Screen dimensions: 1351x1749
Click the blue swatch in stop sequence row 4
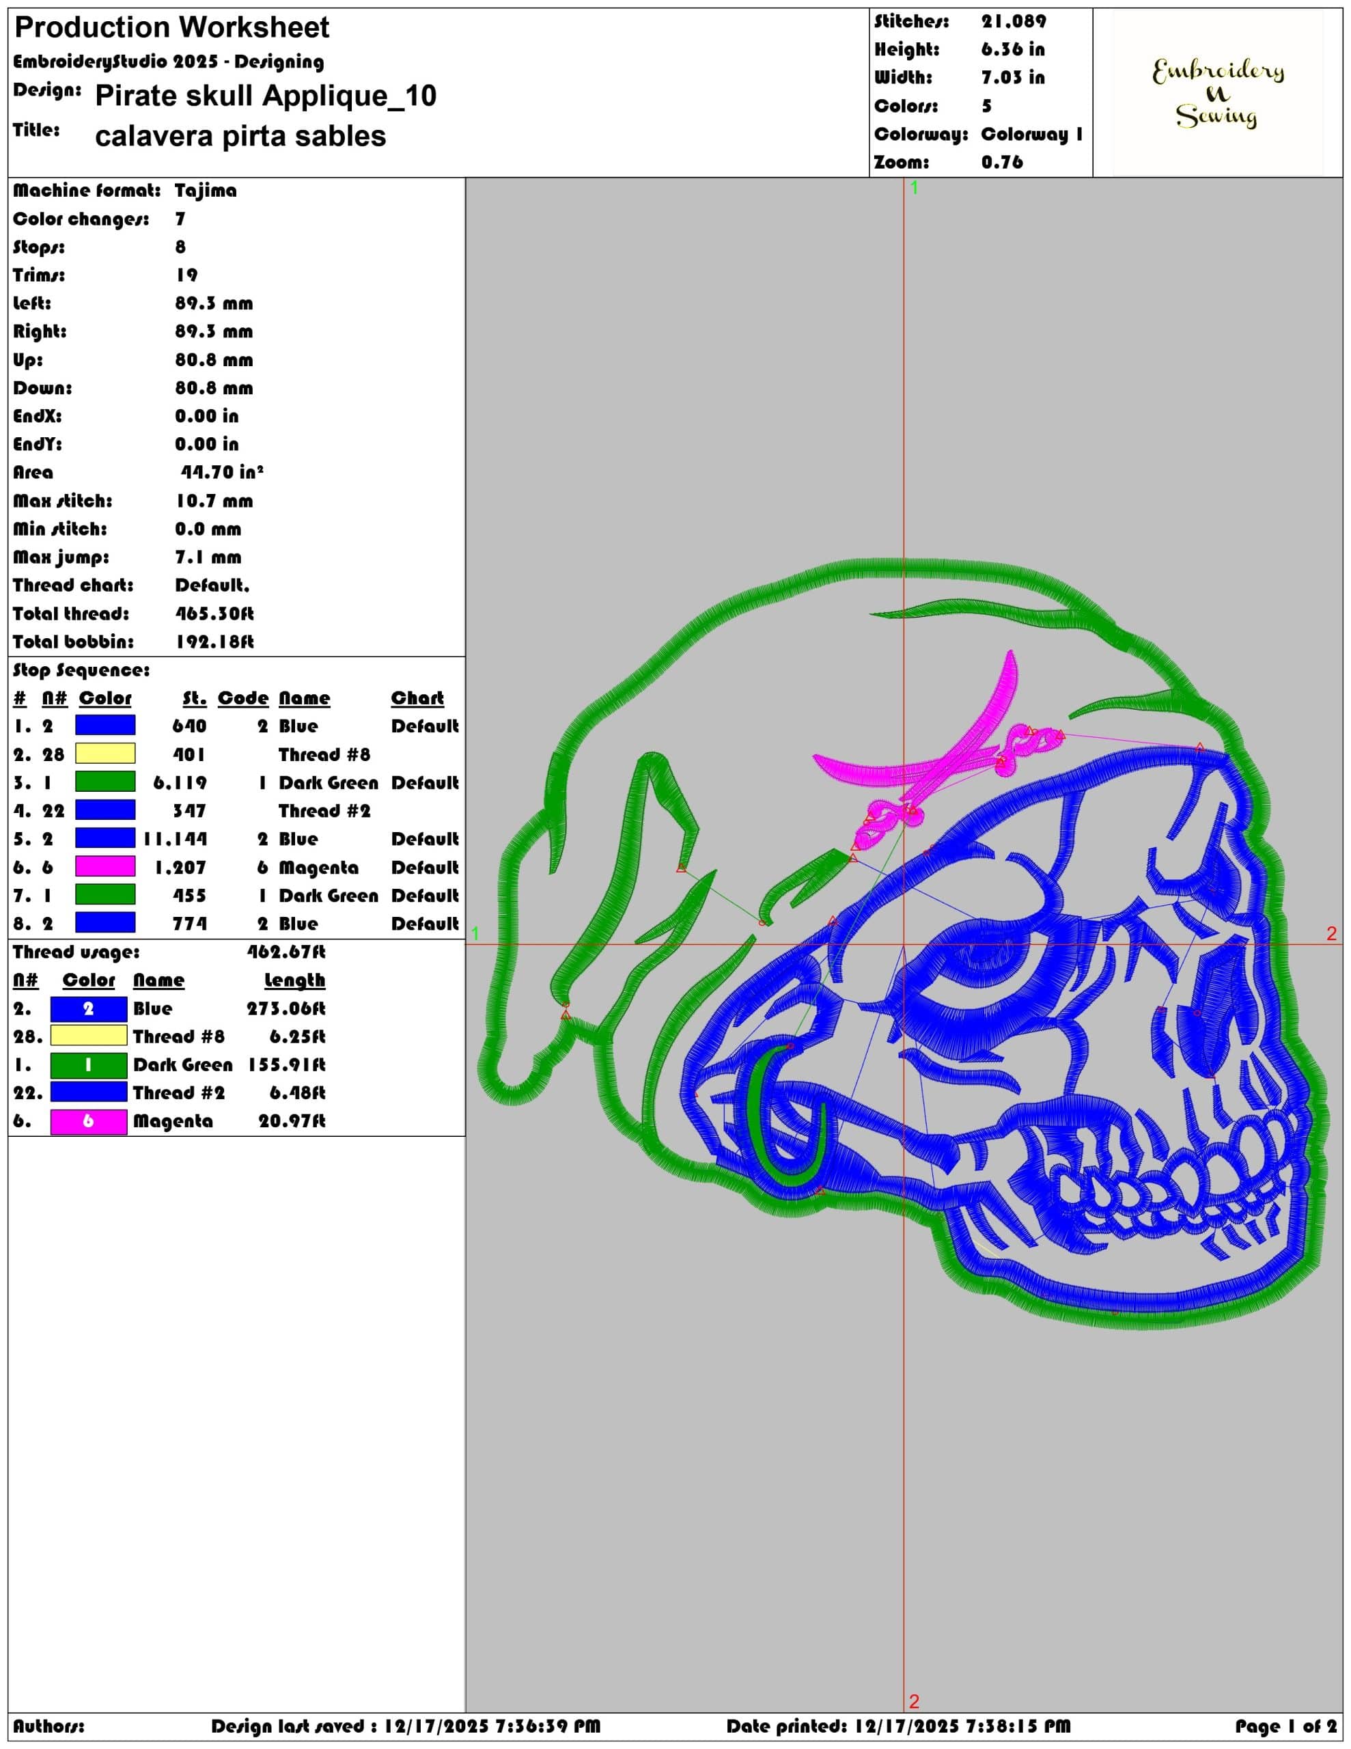tap(105, 810)
